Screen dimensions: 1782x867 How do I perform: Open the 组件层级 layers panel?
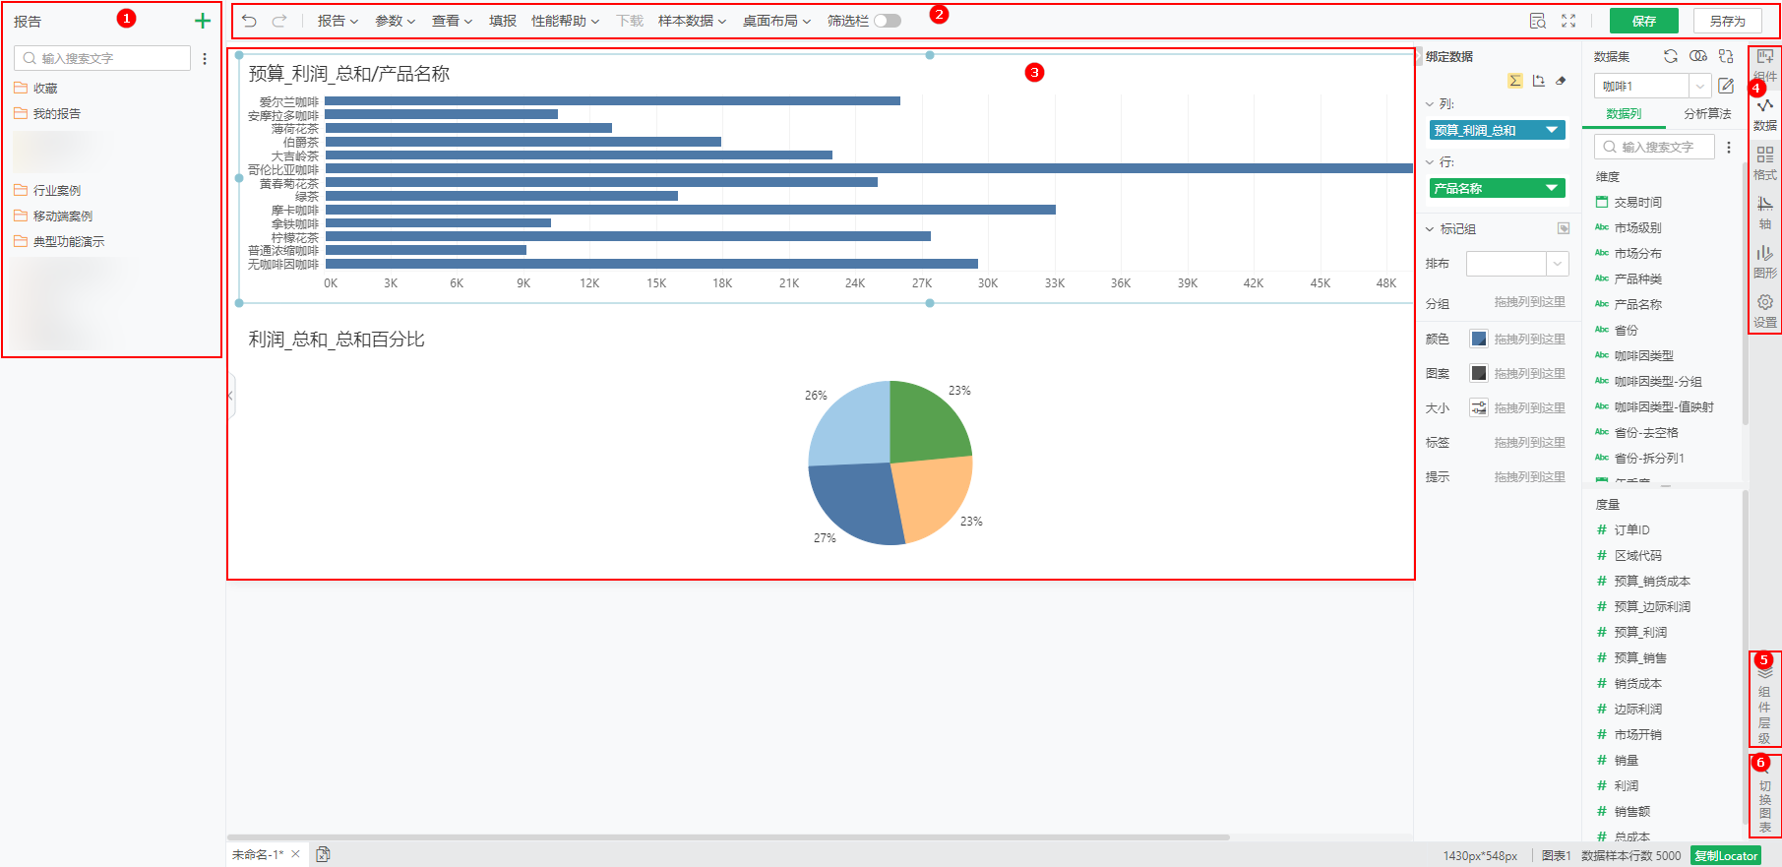1764,705
